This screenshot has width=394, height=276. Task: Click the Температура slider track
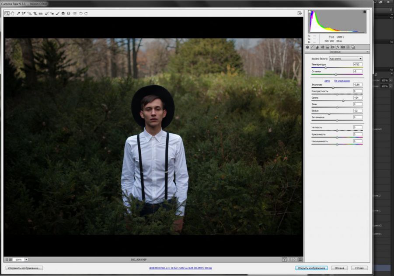[x=337, y=68]
